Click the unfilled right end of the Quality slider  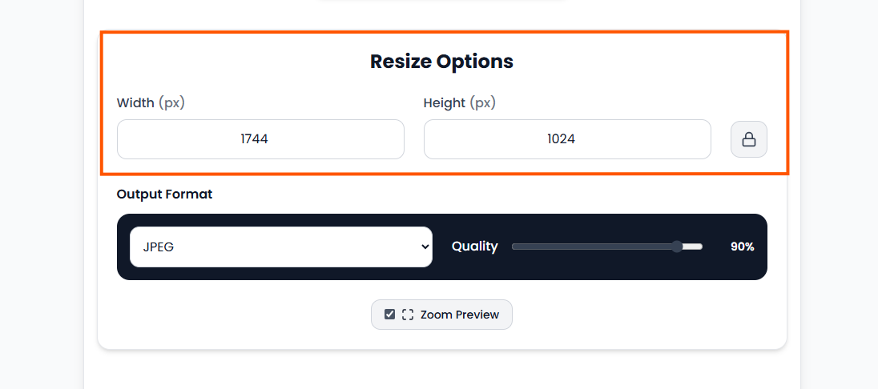[695, 247]
